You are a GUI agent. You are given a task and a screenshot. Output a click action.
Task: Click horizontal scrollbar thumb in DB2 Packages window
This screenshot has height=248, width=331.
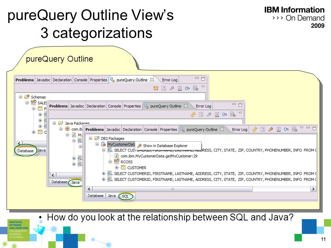172,189
